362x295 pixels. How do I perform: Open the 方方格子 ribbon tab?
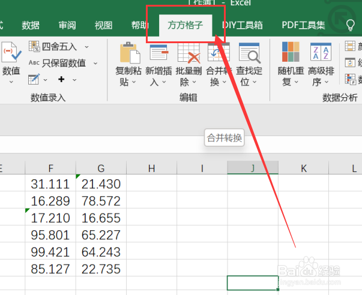[186, 25]
